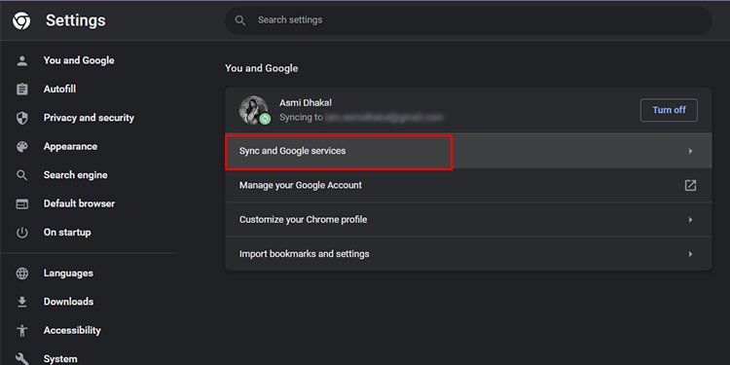Click the Autofill clipboard icon
Viewport: 730px width, 365px height.
click(x=21, y=89)
